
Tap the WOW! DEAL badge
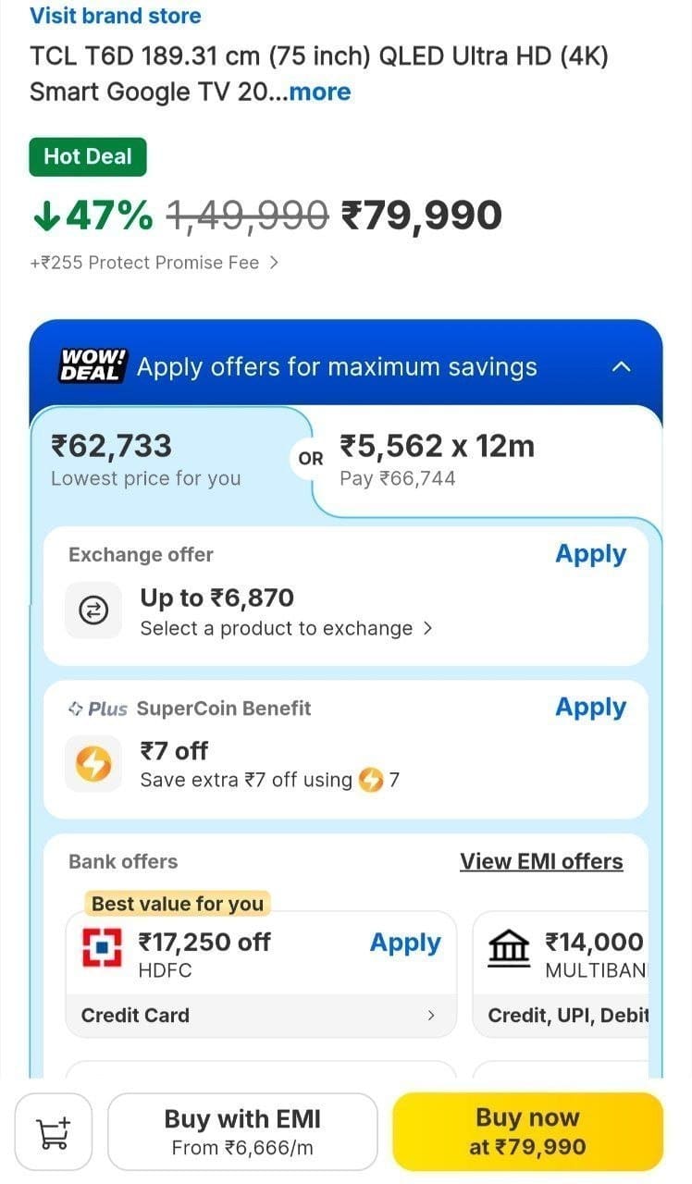[93, 366]
